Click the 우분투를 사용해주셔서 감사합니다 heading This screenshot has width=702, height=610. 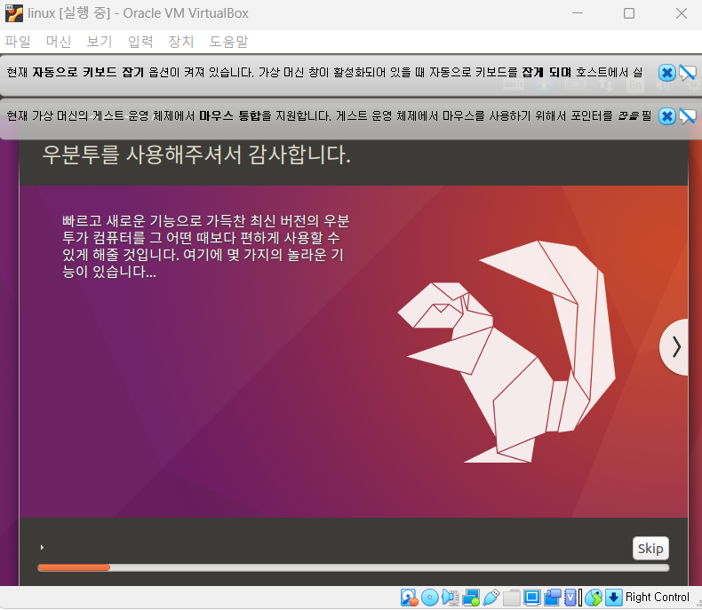coord(196,154)
